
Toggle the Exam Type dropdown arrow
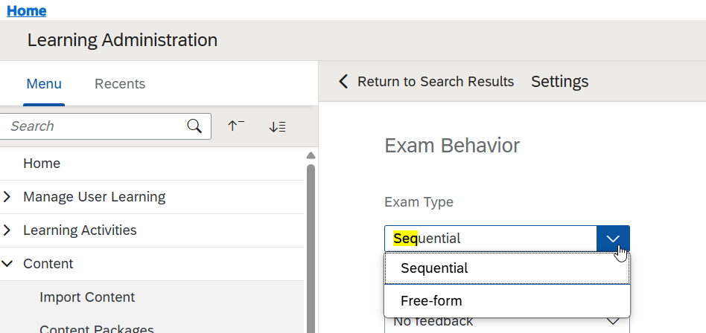[x=613, y=239]
